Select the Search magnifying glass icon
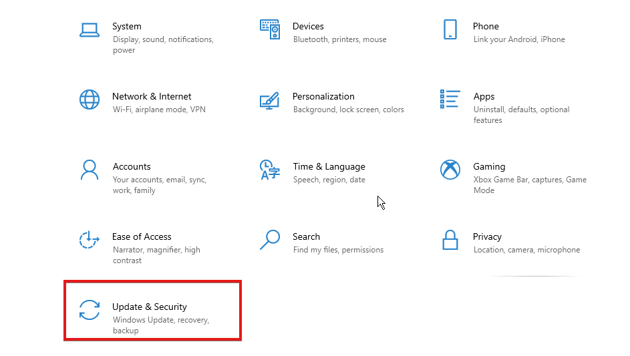Image resolution: width=630 pixels, height=356 pixels. click(270, 240)
